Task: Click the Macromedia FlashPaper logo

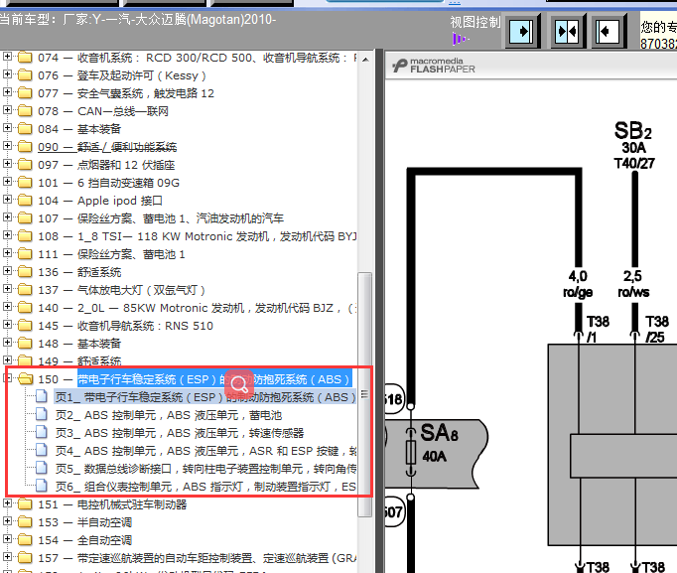Action: (434, 66)
